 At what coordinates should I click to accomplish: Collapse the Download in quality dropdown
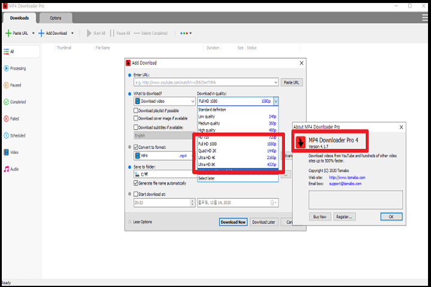(275, 102)
